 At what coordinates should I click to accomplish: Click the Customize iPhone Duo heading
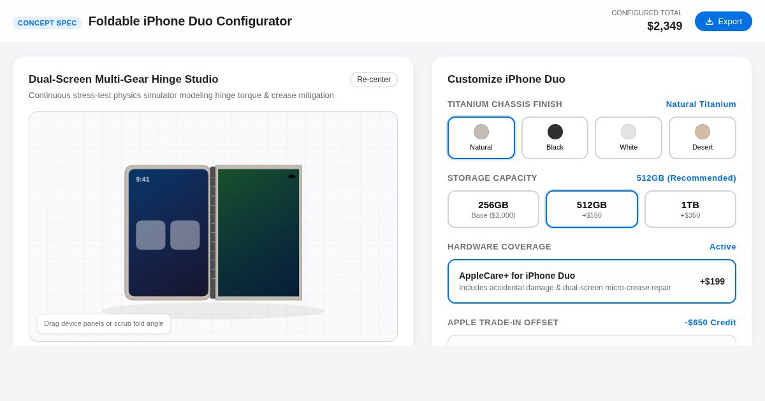(506, 80)
